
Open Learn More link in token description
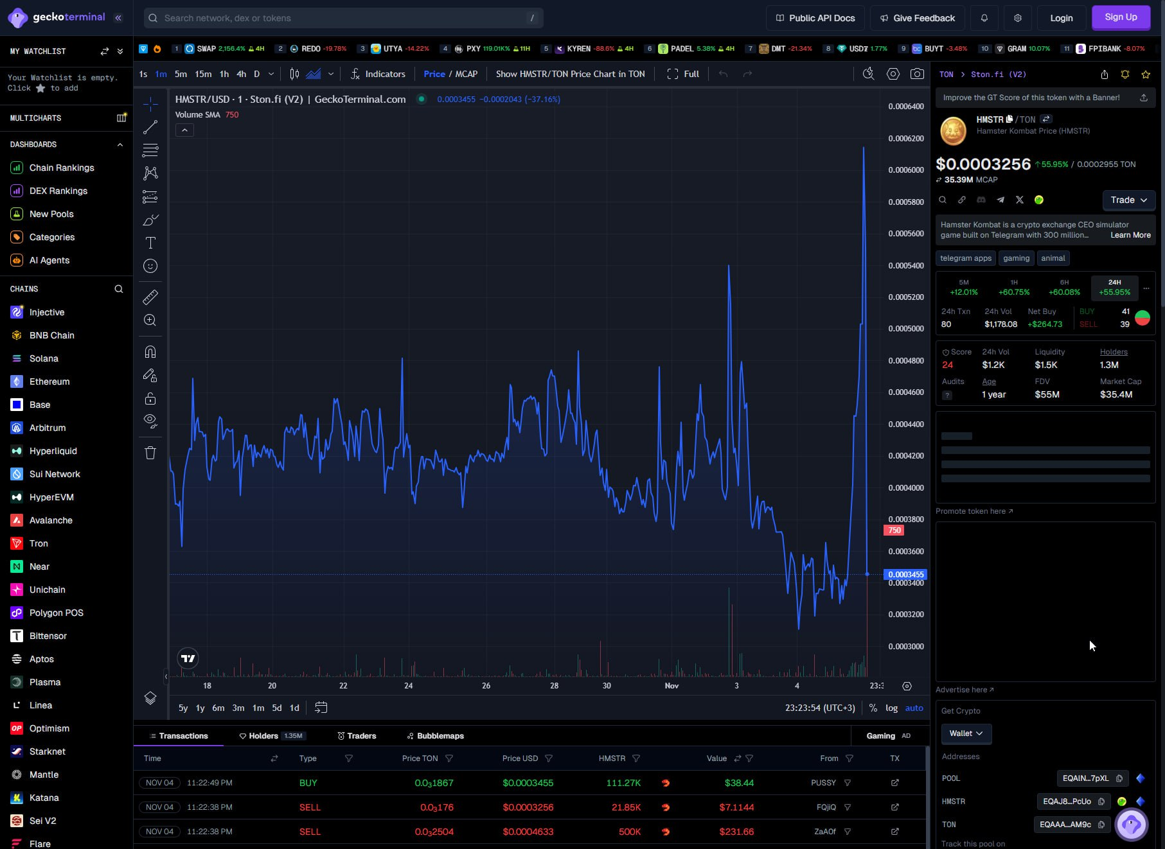pos(1130,235)
